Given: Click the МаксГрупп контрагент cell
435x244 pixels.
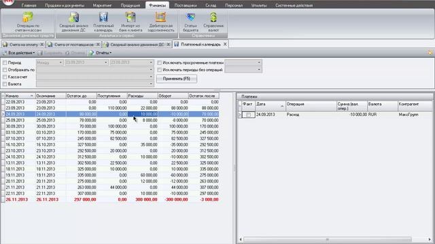Looking at the screenshot, I should tap(415, 115).
